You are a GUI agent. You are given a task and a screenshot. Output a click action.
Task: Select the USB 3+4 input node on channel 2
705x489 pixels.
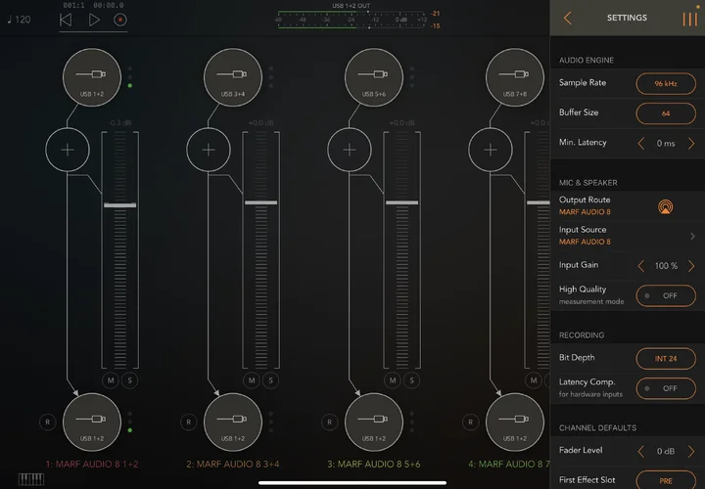[233, 77]
